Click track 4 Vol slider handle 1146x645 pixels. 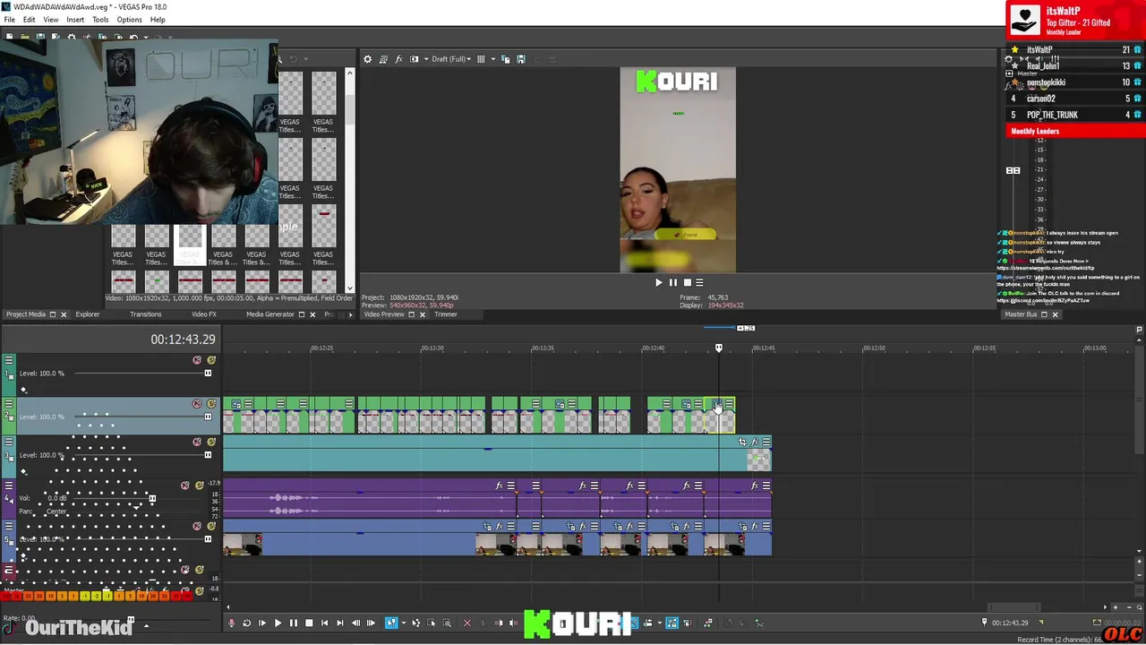point(152,498)
